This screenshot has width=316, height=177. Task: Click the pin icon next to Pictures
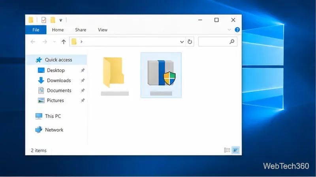(83, 101)
